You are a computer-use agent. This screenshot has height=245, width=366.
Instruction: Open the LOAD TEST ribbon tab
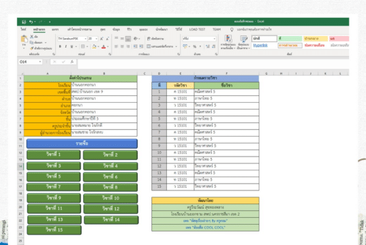pyautogui.click(x=197, y=29)
